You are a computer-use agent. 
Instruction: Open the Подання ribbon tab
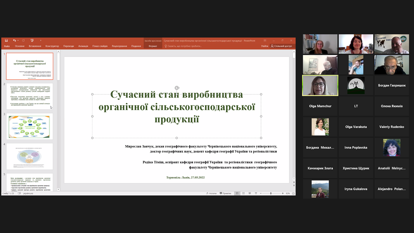coord(136,46)
